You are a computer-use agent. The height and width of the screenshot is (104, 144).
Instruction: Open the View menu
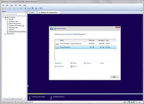coord(12,5)
